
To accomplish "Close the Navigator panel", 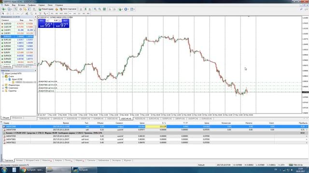I will pos(35,71).
